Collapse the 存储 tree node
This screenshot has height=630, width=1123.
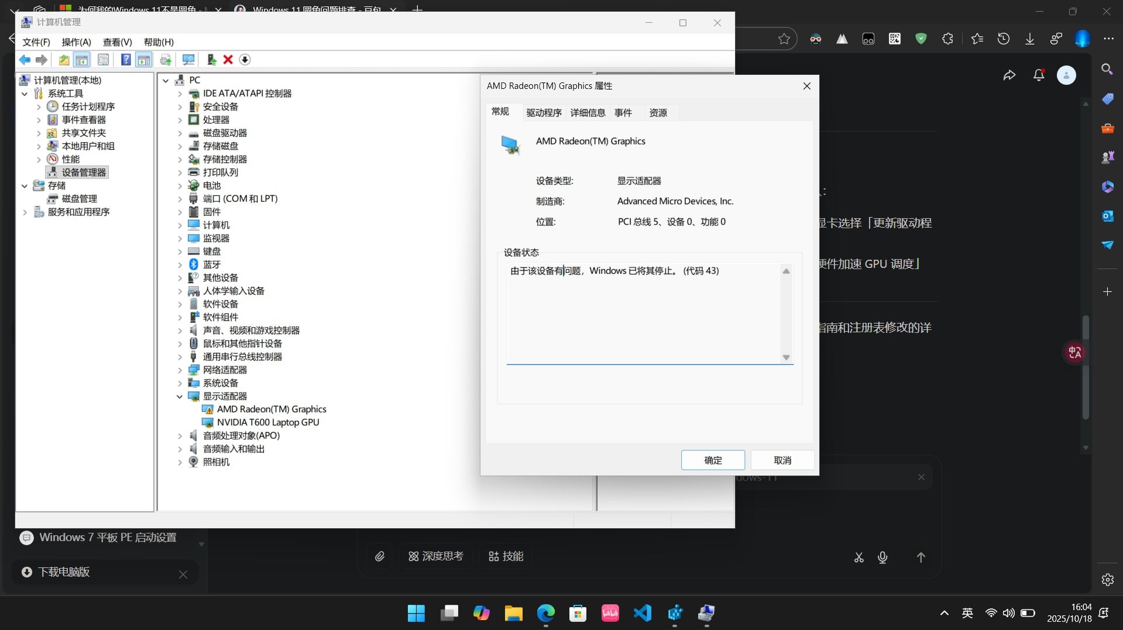coord(25,186)
